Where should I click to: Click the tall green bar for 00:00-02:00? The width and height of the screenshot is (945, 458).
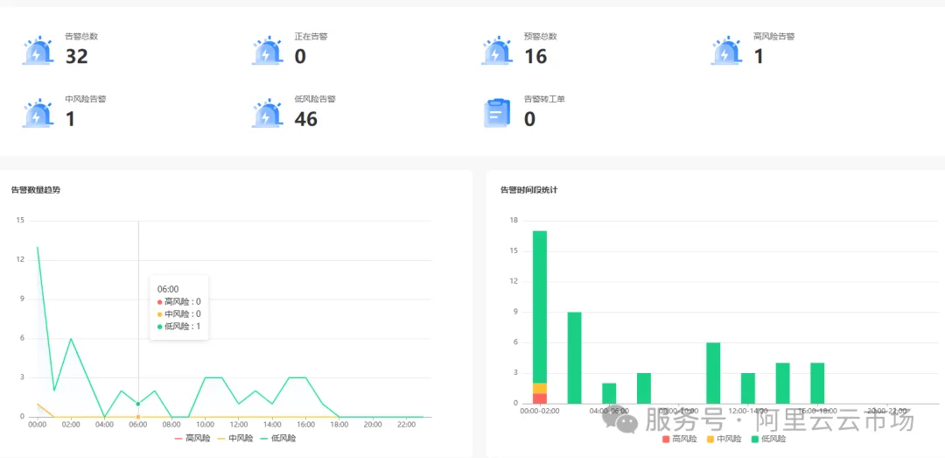[539, 307]
